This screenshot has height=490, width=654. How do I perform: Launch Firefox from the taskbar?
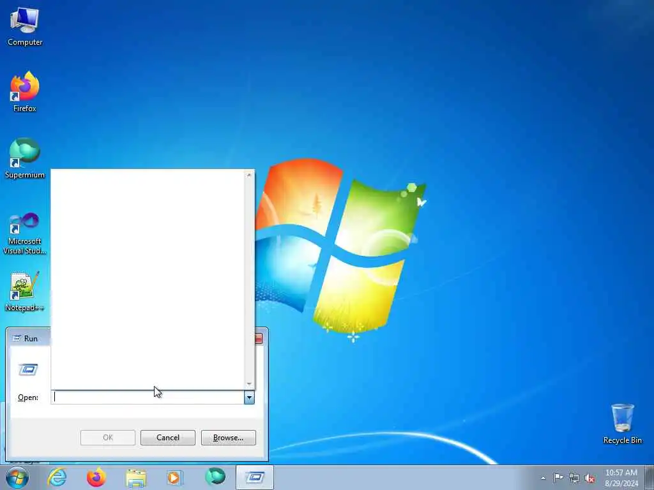96,477
